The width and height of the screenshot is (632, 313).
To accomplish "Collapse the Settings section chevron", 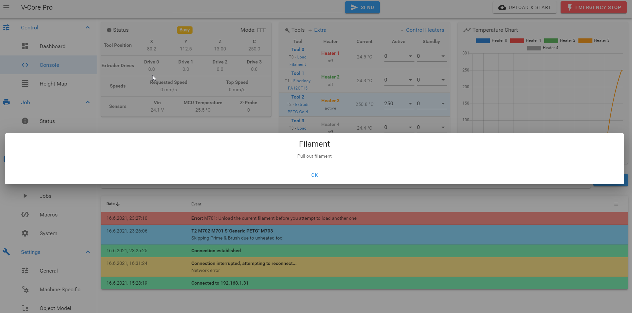I will [88, 252].
